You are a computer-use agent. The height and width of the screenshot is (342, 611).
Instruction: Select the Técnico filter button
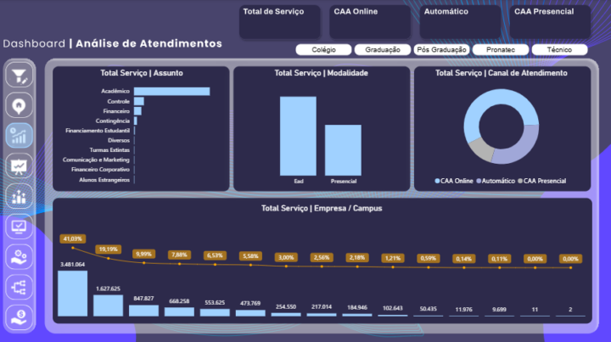click(559, 50)
